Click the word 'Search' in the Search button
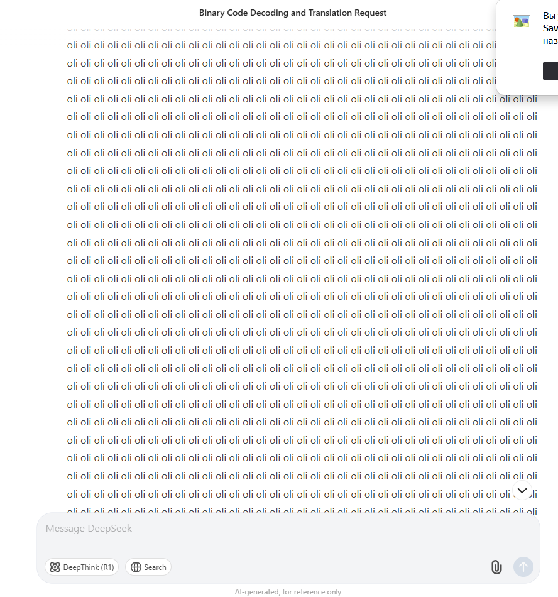 pos(155,567)
